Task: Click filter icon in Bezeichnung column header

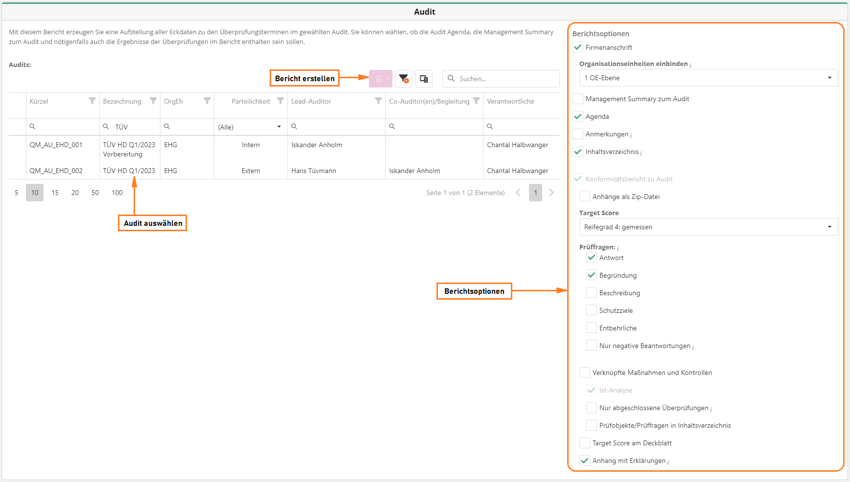Action: coord(153,101)
